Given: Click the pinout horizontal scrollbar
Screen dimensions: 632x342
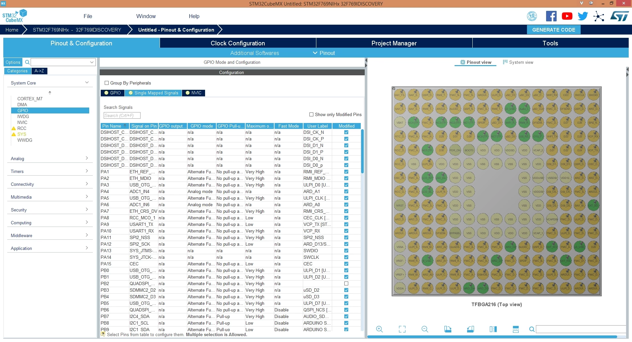Looking at the screenshot, I should point(492,337).
